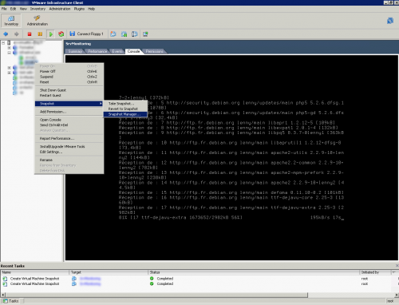Click the red Power Off square icon

tap(30, 34)
